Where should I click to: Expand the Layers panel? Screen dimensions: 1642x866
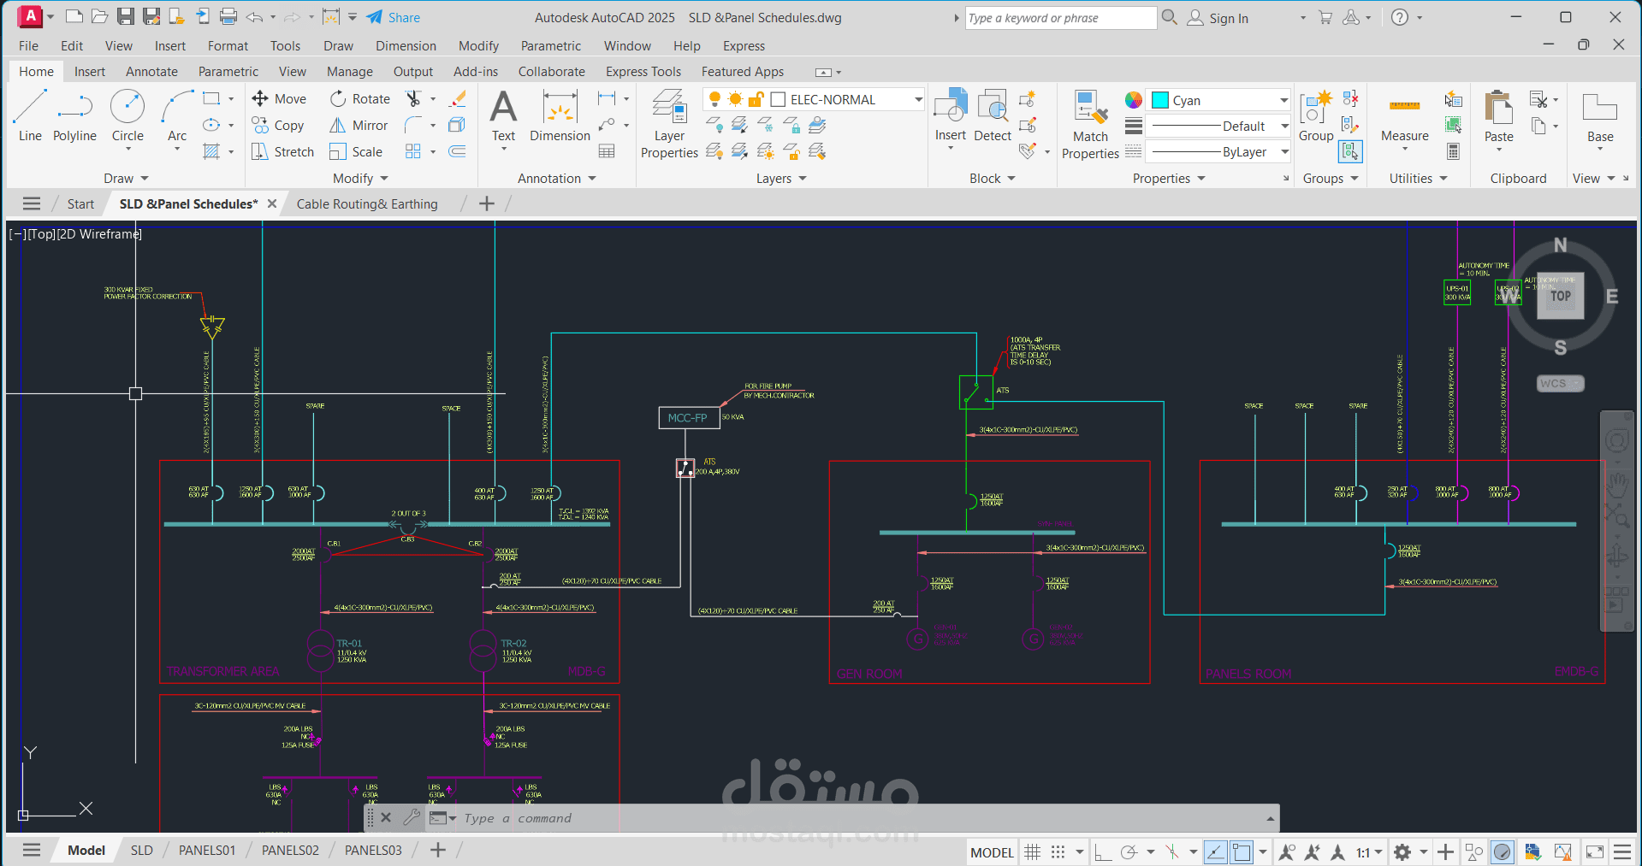pyautogui.click(x=781, y=178)
